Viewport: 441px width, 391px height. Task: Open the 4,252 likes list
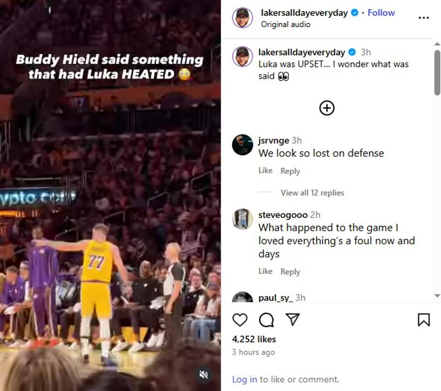coord(254,339)
